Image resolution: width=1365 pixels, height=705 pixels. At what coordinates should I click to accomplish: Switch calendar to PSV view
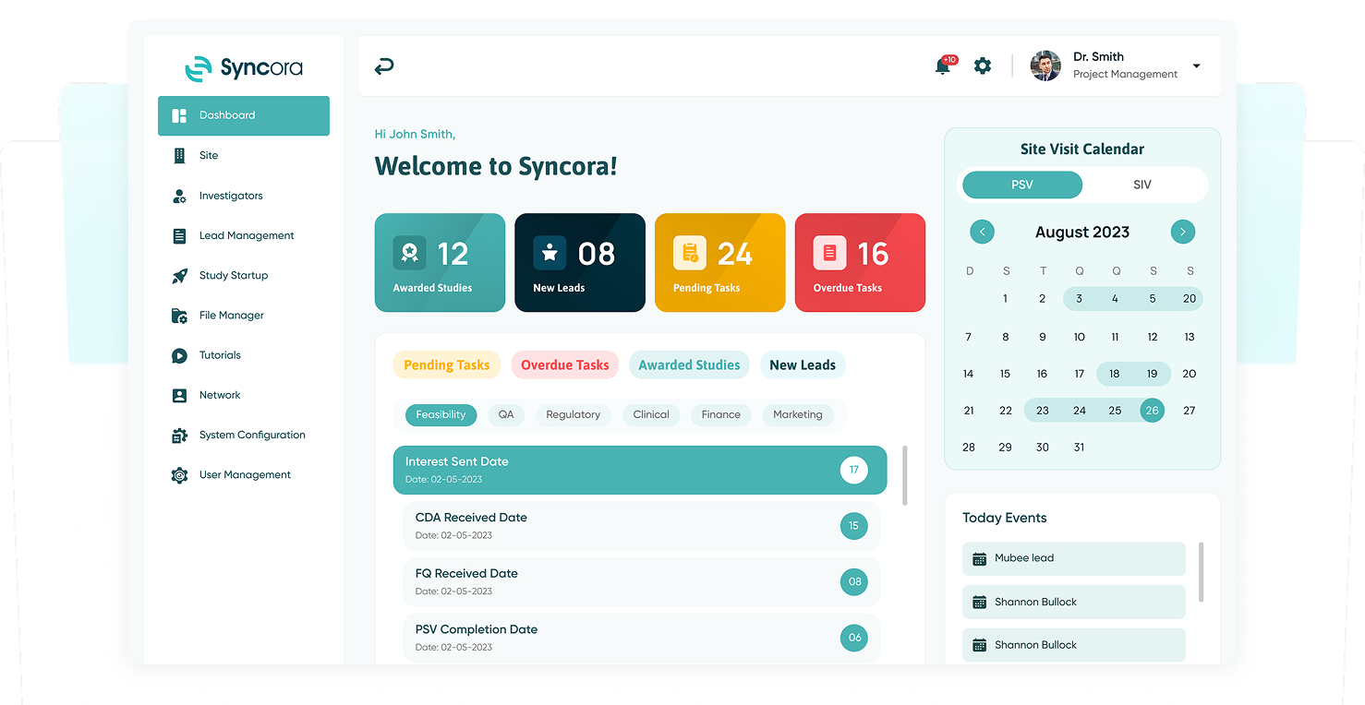pyautogui.click(x=1022, y=185)
